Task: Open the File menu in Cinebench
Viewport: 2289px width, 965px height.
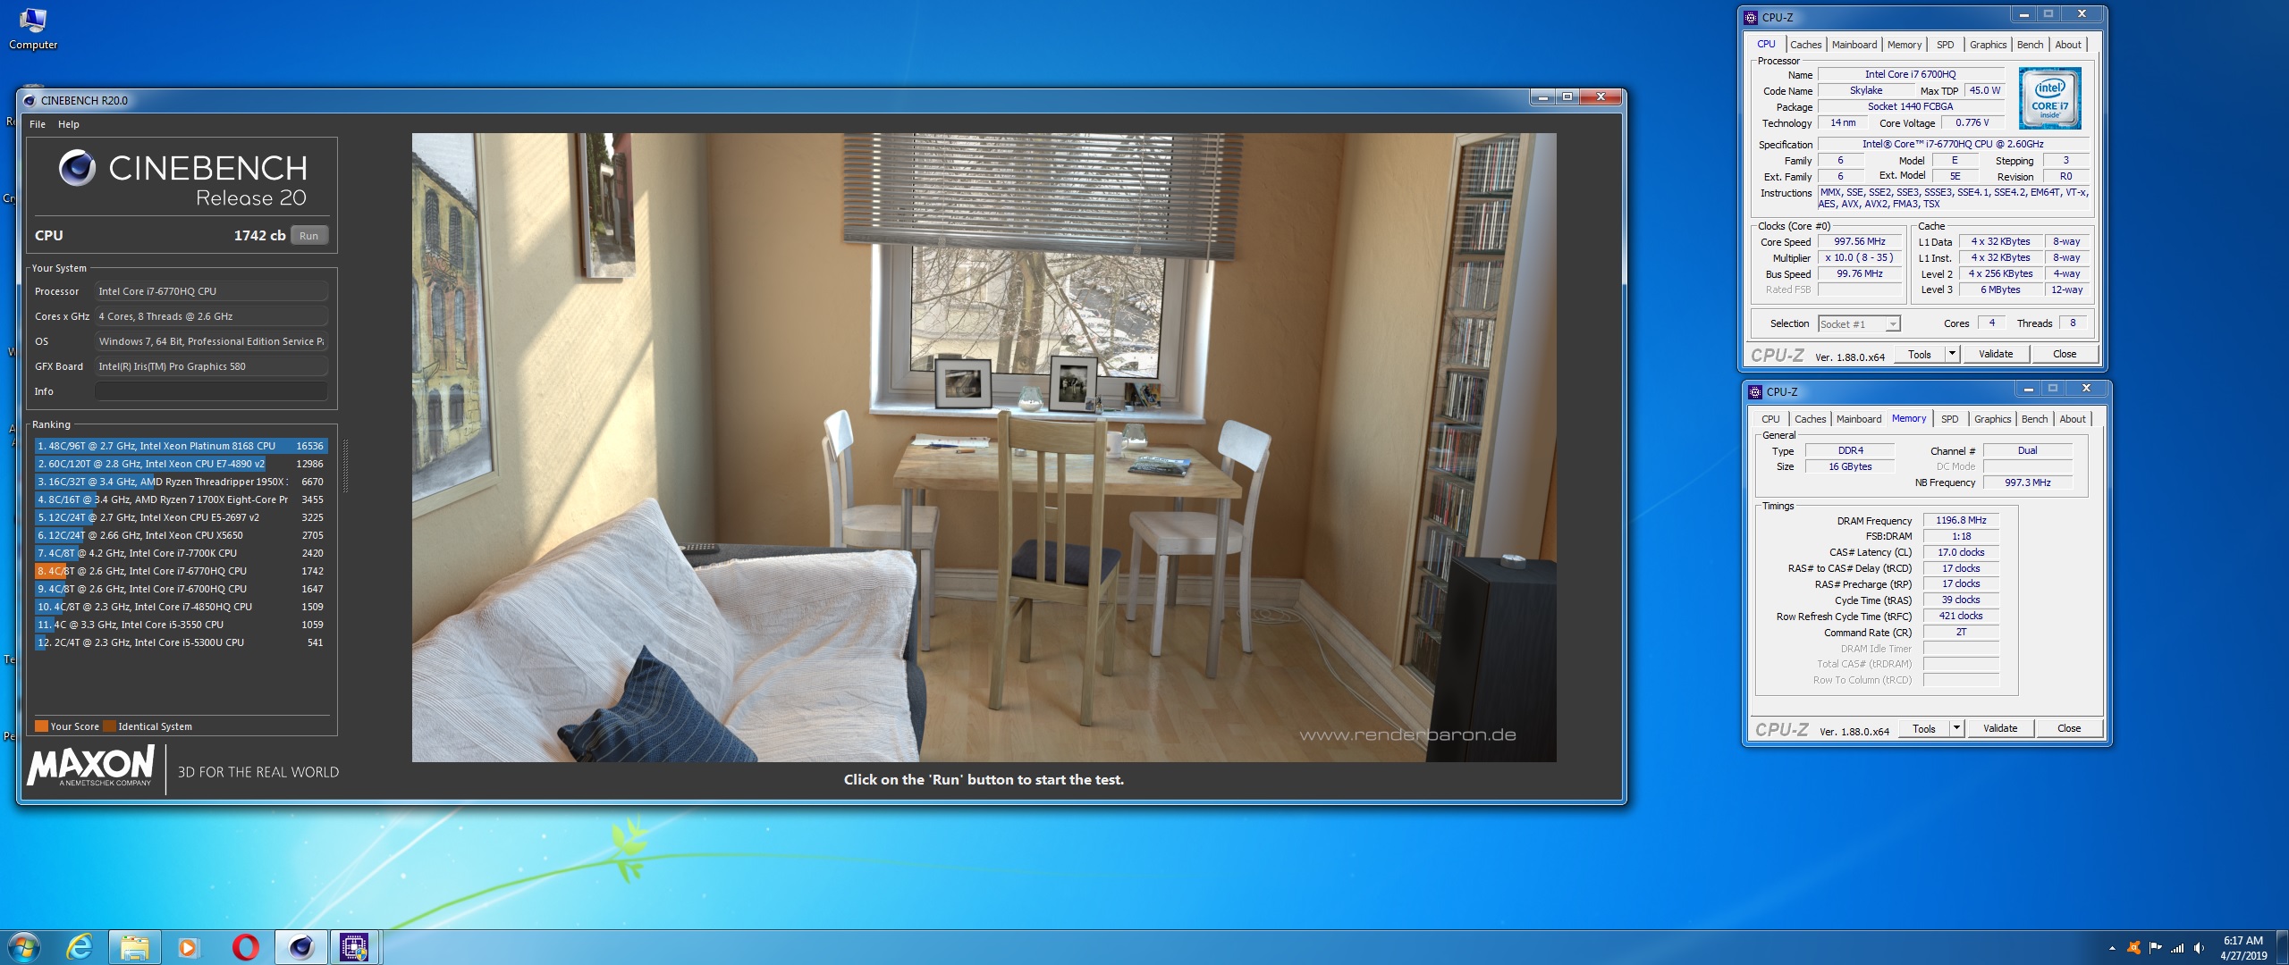Action: (x=38, y=124)
